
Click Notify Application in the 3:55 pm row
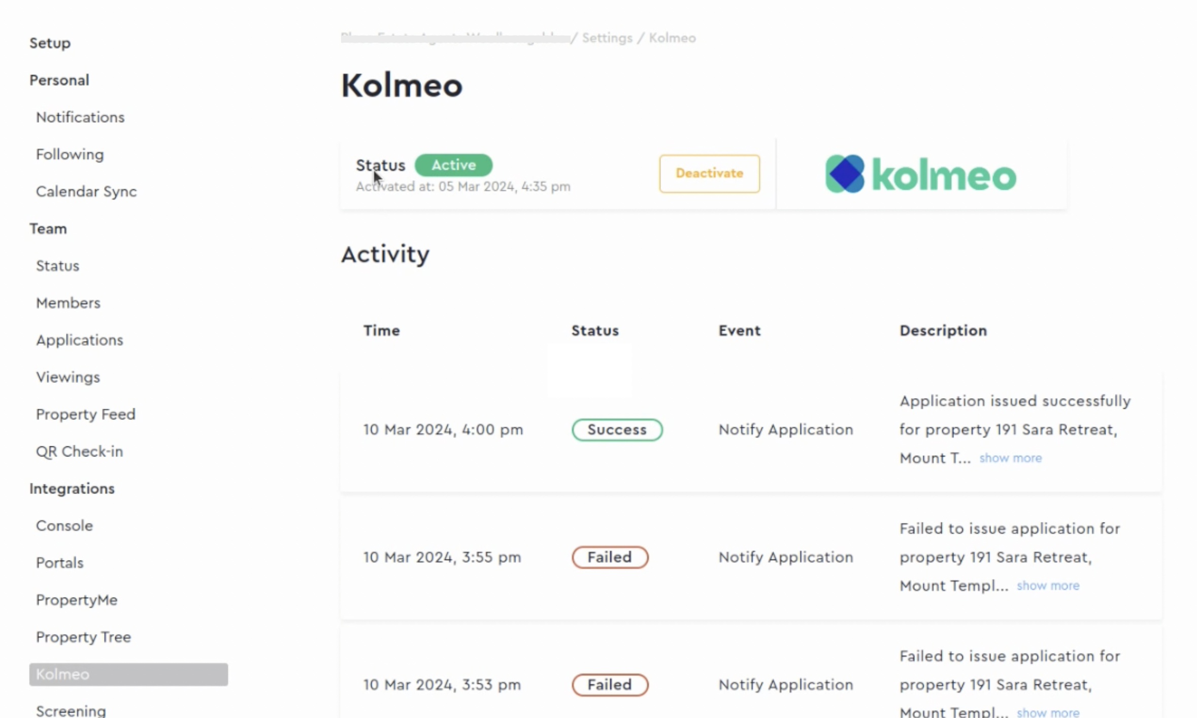coord(786,557)
